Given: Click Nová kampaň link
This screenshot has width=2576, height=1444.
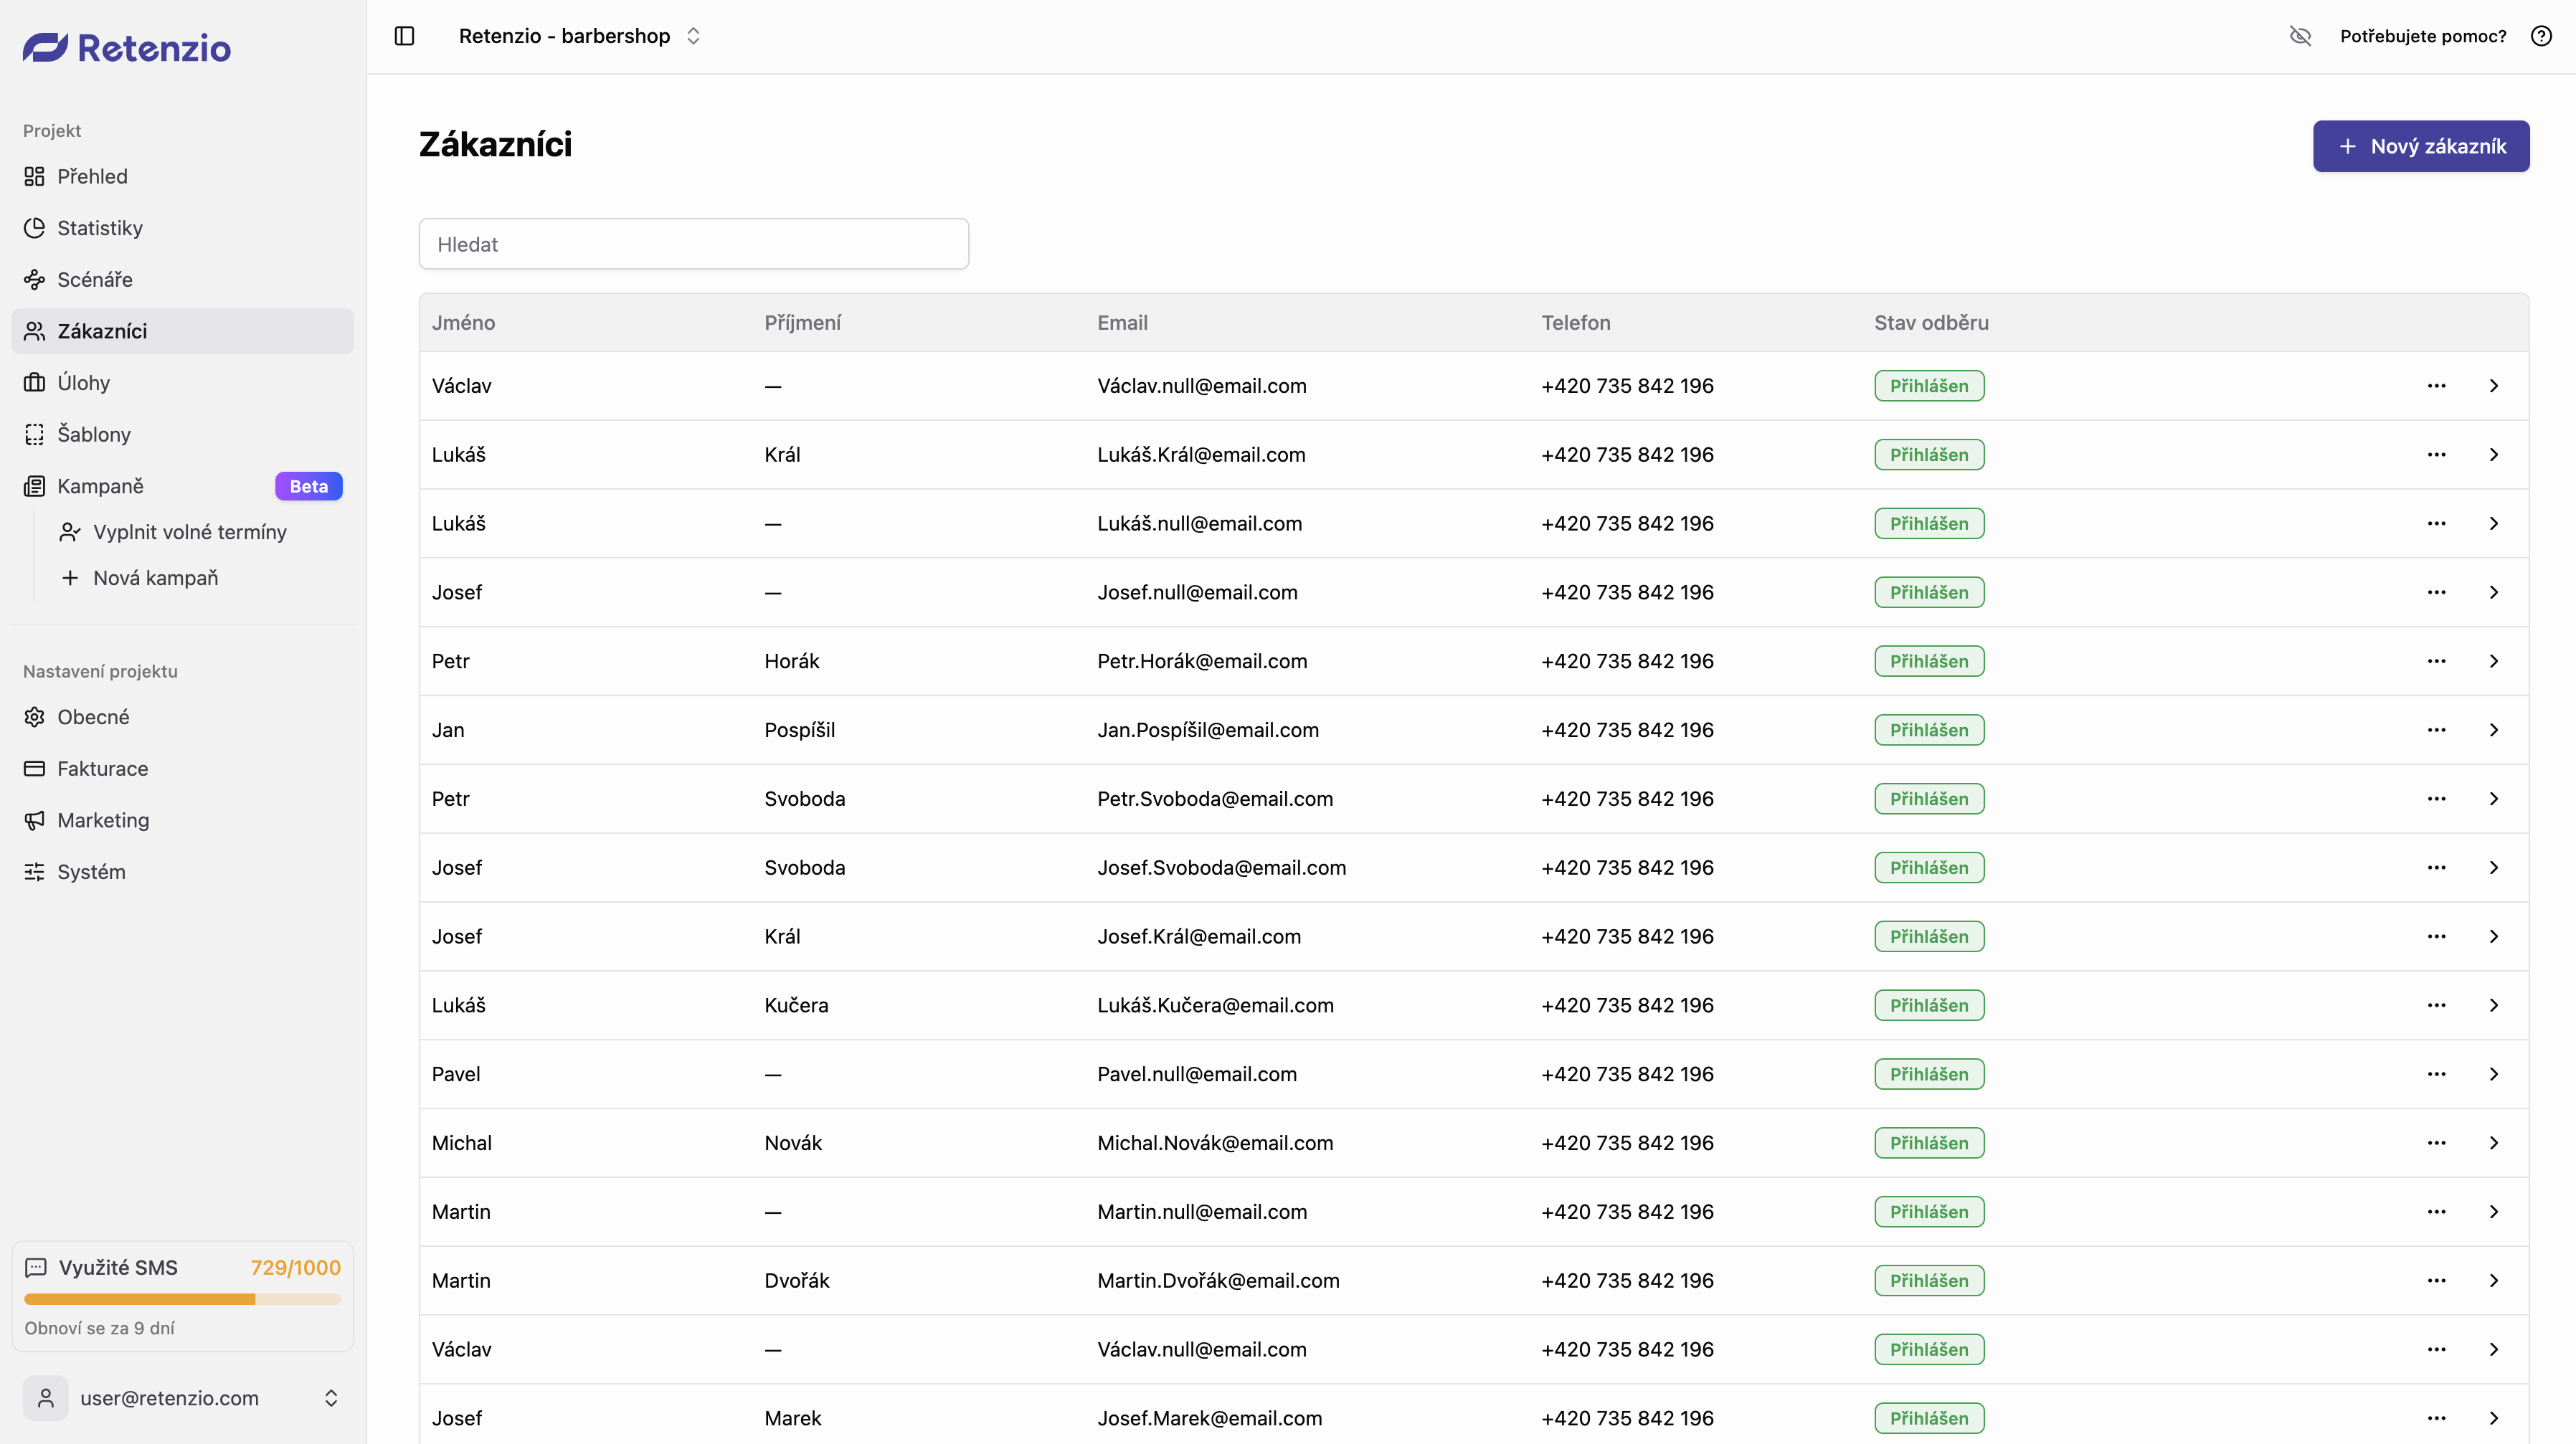Looking at the screenshot, I should tap(155, 578).
